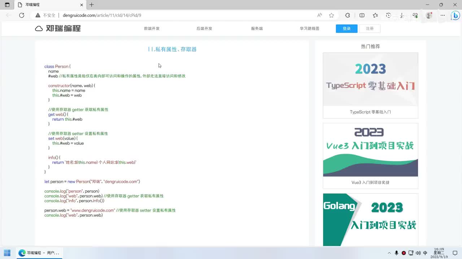Click the 'info() {' code line
Viewport: 462px width, 259px height.
[54, 158]
